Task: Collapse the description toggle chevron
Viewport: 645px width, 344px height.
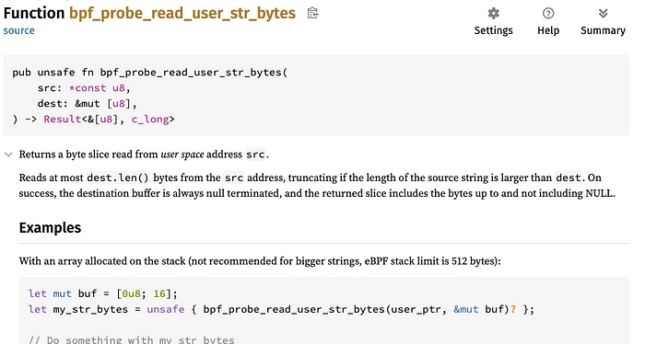Action: (8, 155)
